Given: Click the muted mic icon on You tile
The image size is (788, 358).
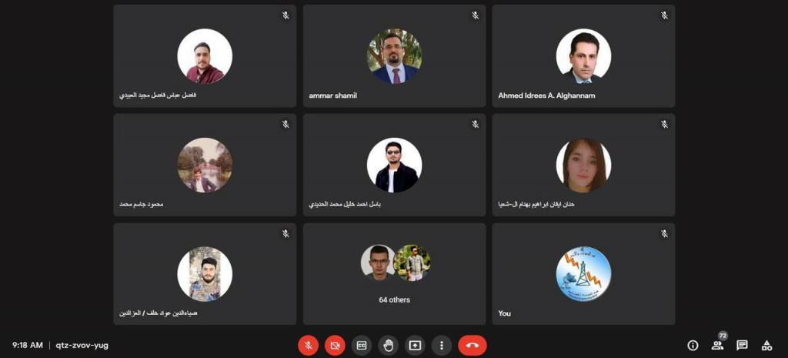Looking at the screenshot, I should pos(664,234).
